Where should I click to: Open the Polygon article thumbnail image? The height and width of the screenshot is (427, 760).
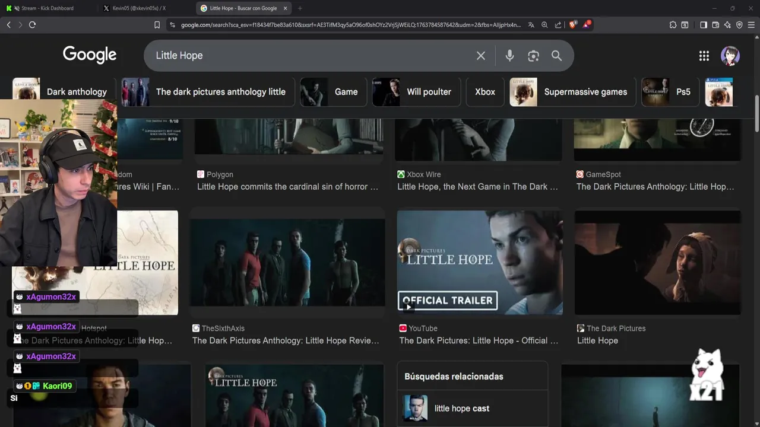point(289,136)
